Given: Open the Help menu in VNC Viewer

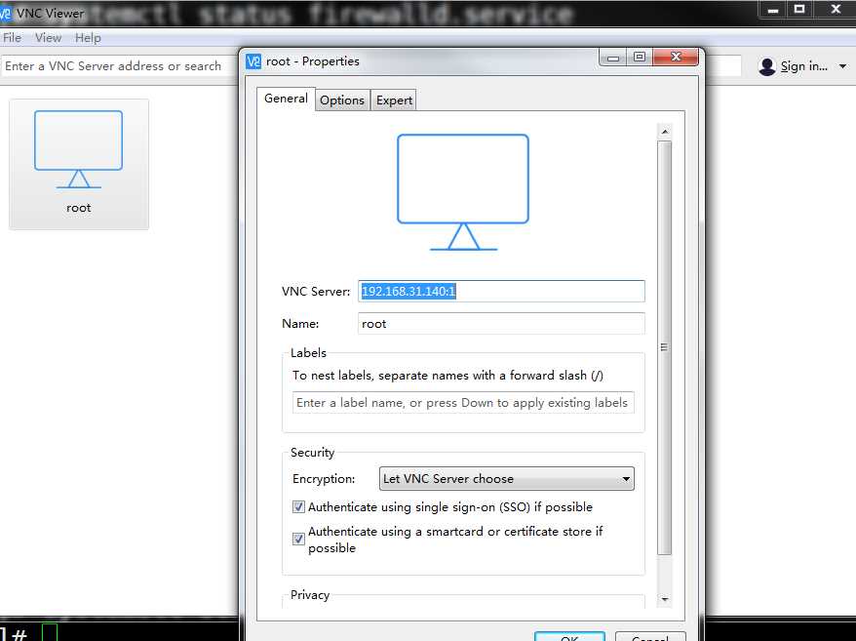Looking at the screenshot, I should 88,38.
